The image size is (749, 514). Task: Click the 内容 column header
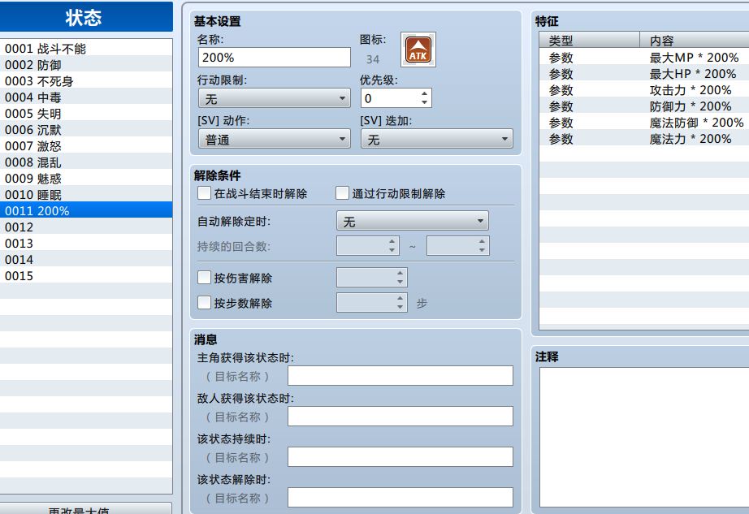tap(695, 40)
